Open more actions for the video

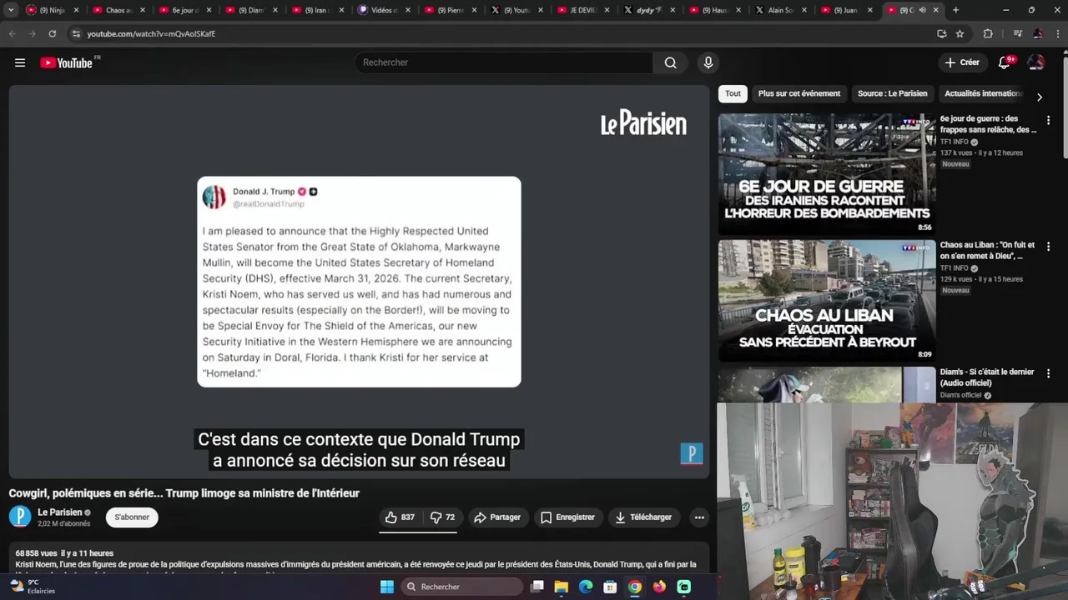pyautogui.click(x=699, y=517)
